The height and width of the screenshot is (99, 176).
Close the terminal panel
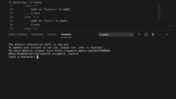(167, 35)
